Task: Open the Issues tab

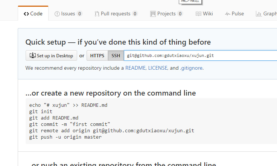Action: [x=68, y=14]
